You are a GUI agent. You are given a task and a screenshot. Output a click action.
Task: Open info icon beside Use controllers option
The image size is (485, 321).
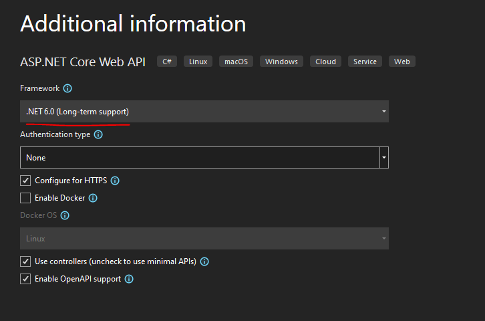tap(204, 261)
